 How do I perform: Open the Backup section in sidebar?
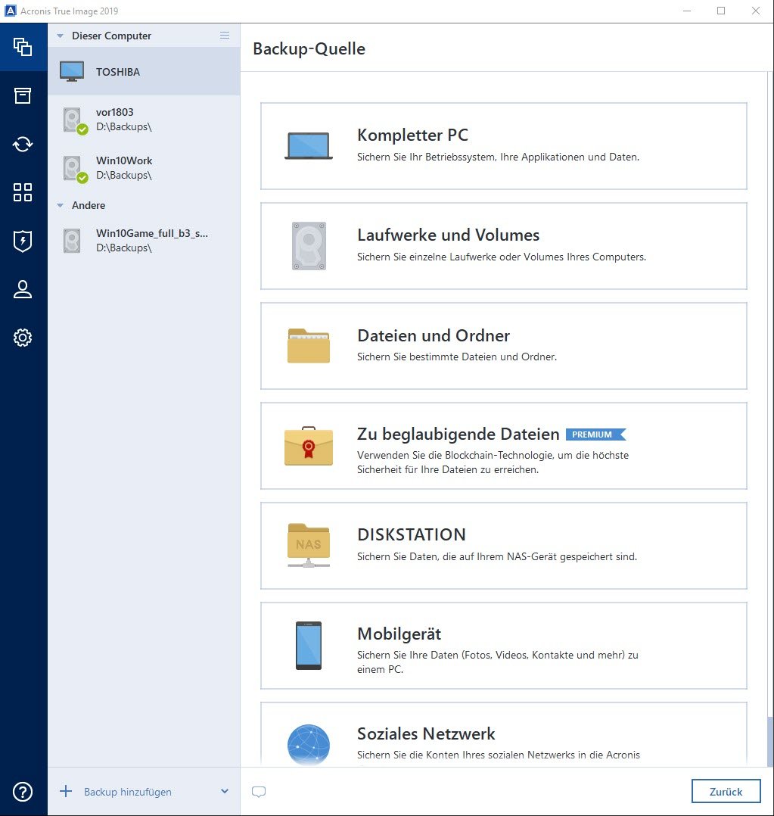(23, 48)
